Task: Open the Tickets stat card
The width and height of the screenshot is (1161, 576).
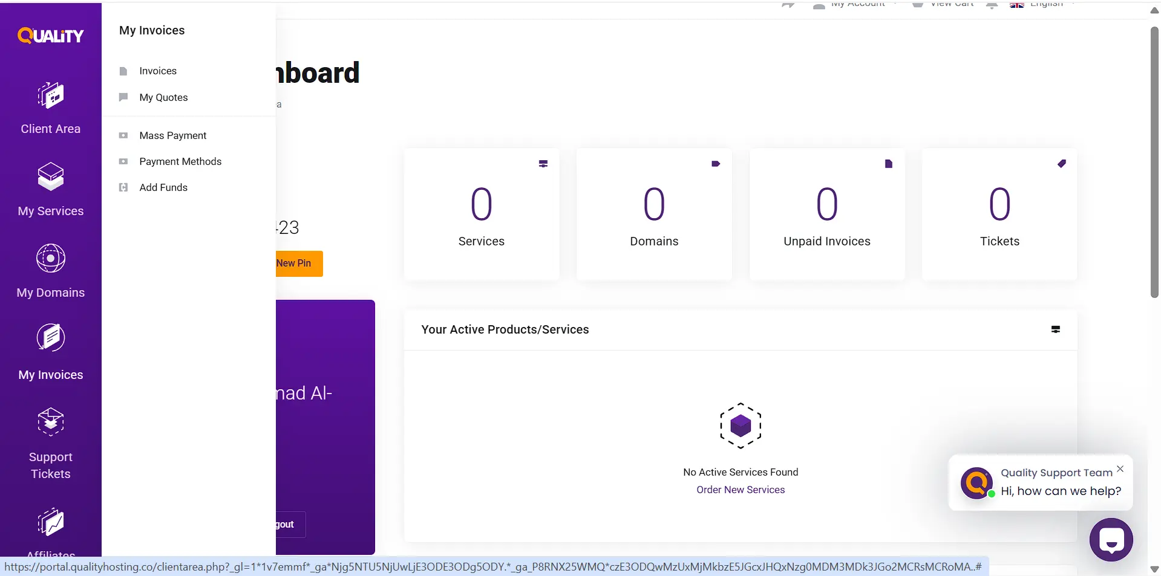Action: (x=999, y=214)
